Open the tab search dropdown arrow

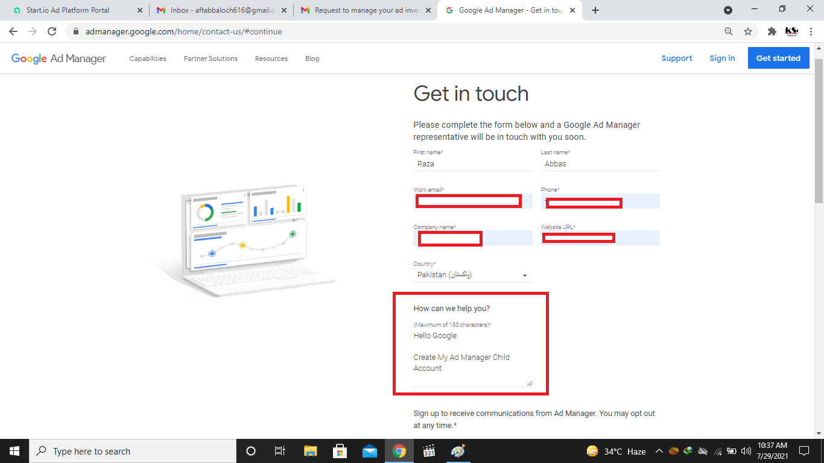coord(728,10)
